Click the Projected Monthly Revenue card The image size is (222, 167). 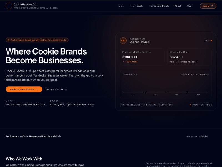[142, 57]
